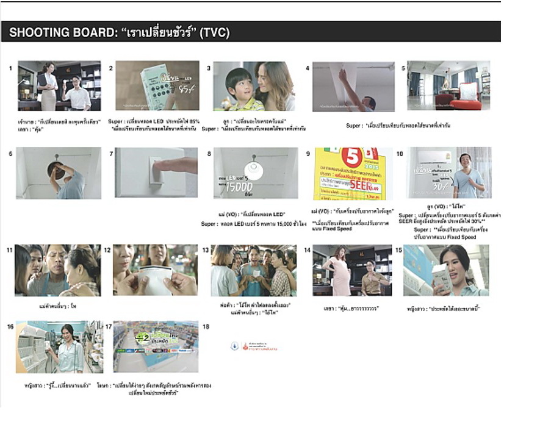Image resolution: width=540 pixels, height=430 pixels.
Task: Click frame 16 woman in store aisle
Action: click(x=60, y=347)
